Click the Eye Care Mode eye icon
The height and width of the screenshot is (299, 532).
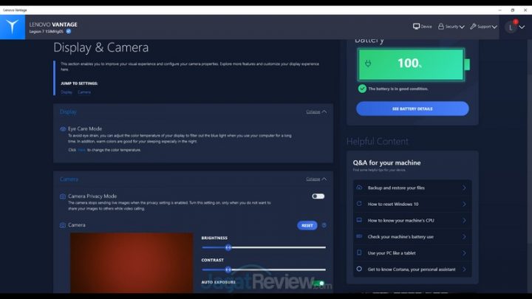tap(63, 129)
